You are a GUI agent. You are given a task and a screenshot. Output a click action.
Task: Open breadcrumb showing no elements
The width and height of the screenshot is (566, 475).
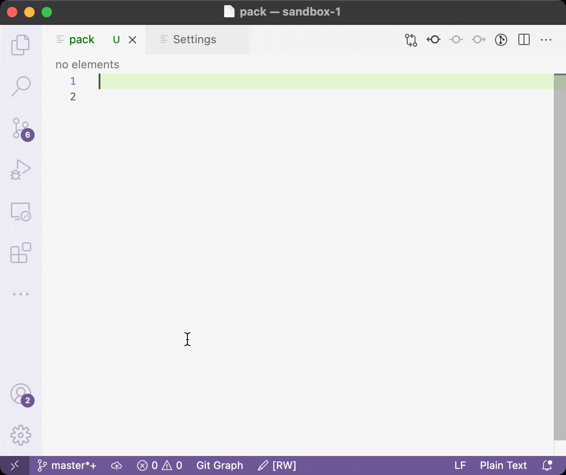[x=87, y=64]
